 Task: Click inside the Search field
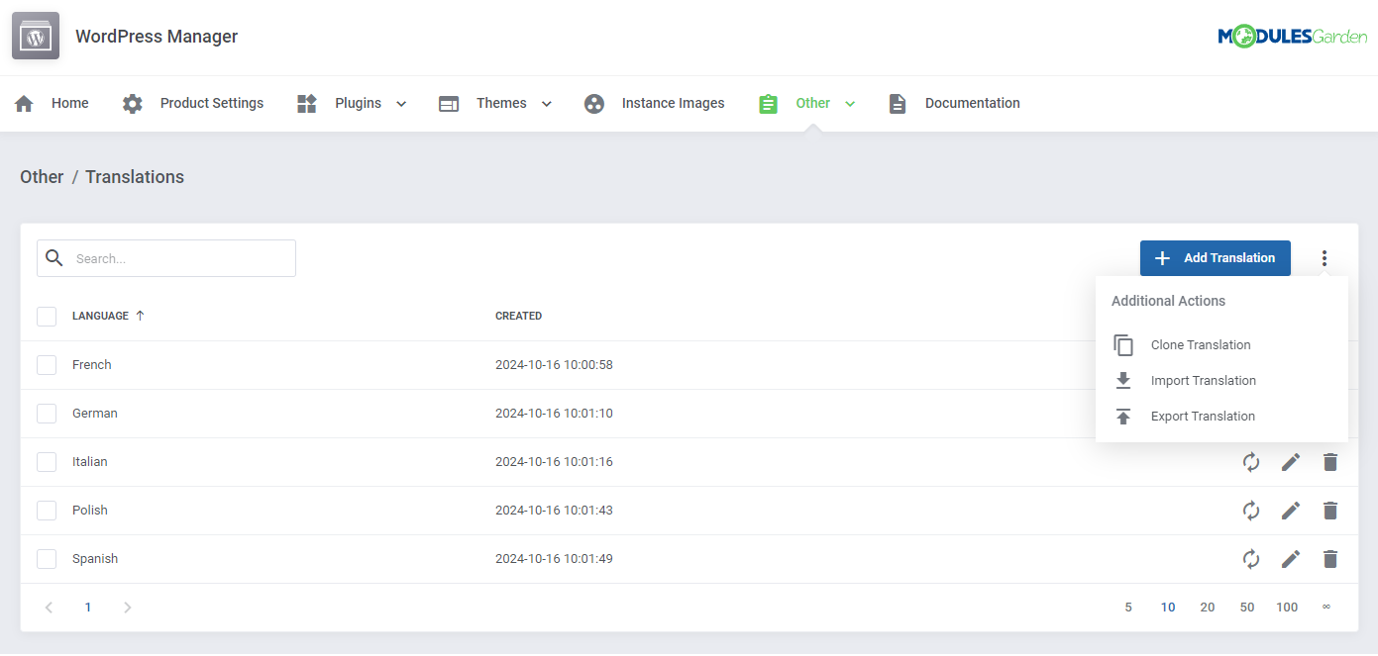165,257
